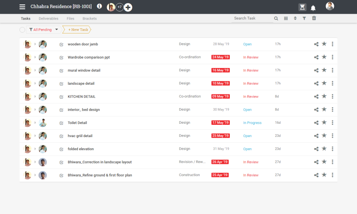
Task: Mark the Toilet Detail task complete
Action: [x=61, y=123]
